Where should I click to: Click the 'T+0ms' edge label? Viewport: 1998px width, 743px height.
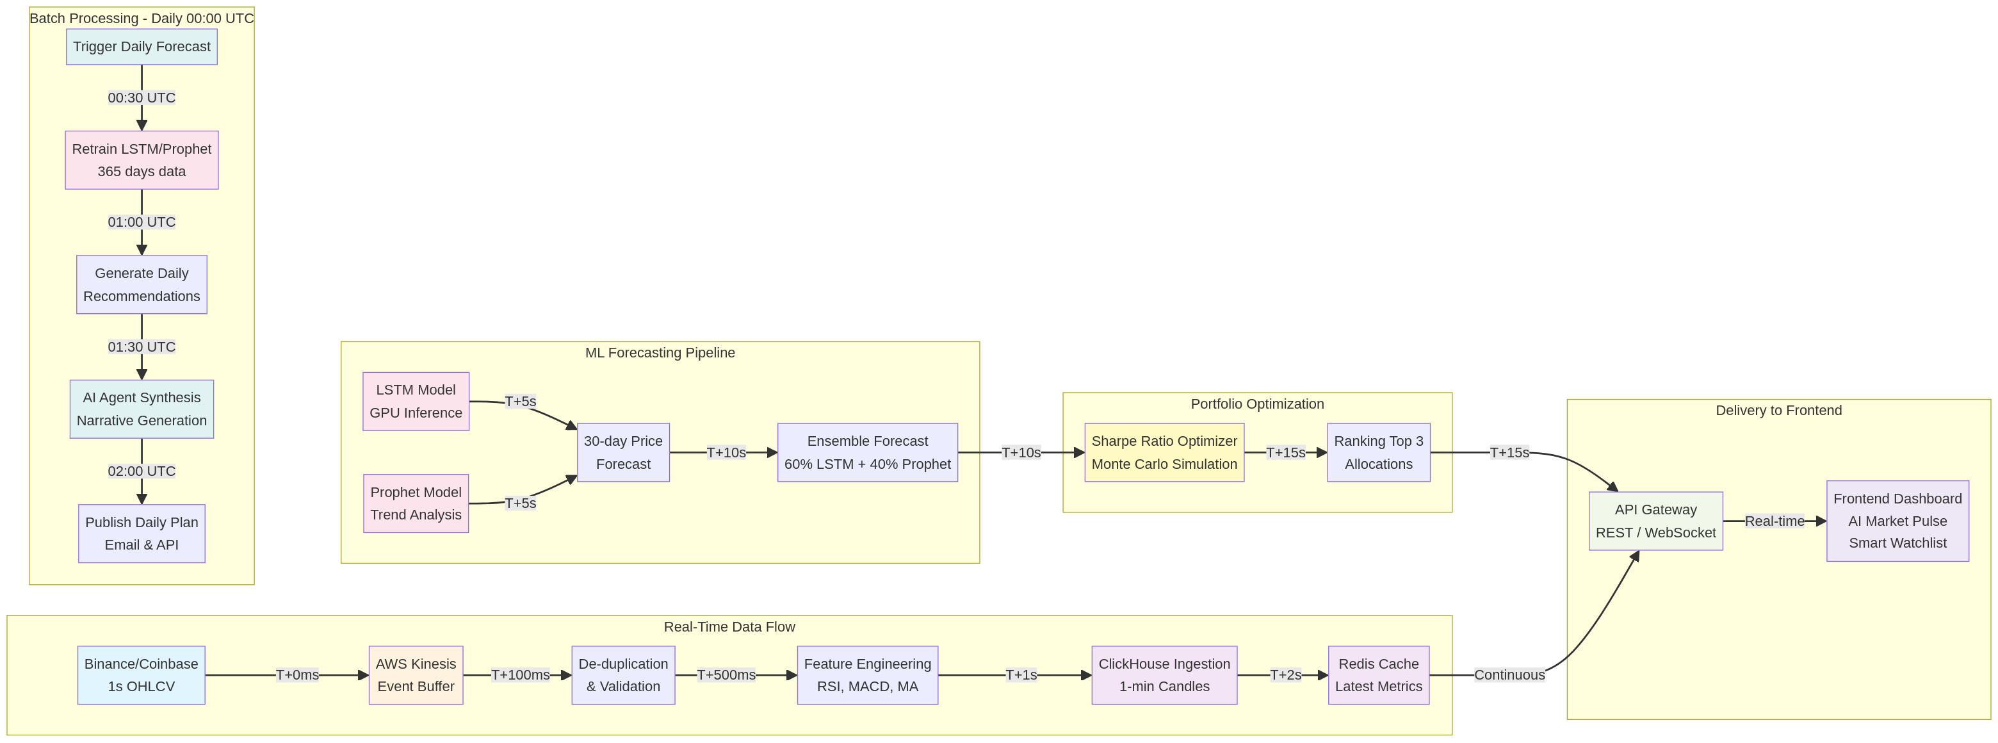[x=297, y=674]
